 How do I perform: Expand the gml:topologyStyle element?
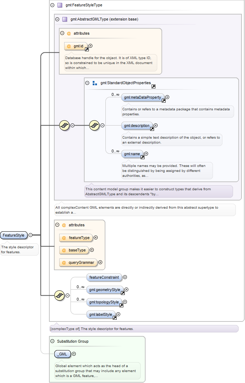click(125, 302)
